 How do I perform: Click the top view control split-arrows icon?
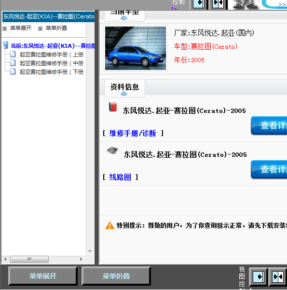point(218,4)
